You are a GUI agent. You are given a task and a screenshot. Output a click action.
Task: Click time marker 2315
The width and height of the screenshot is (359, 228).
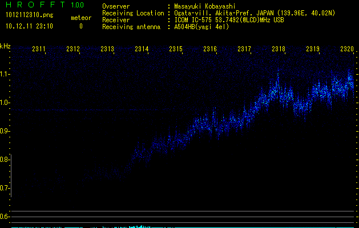pyautogui.click(x=176, y=48)
